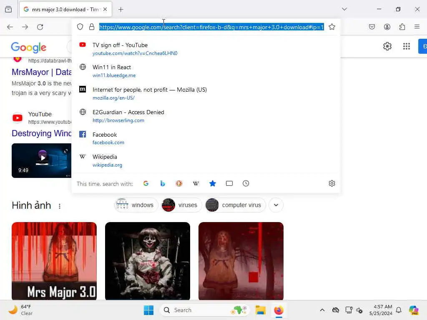Image resolution: width=427 pixels, height=320 pixels.
Task: Select Wikipedia suggestion
Action: click(206, 160)
